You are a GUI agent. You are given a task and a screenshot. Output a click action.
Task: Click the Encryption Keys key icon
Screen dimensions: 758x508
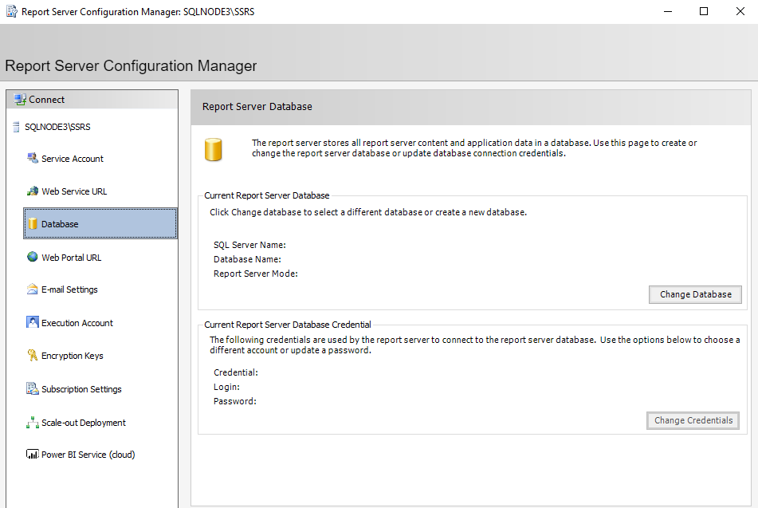click(33, 356)
